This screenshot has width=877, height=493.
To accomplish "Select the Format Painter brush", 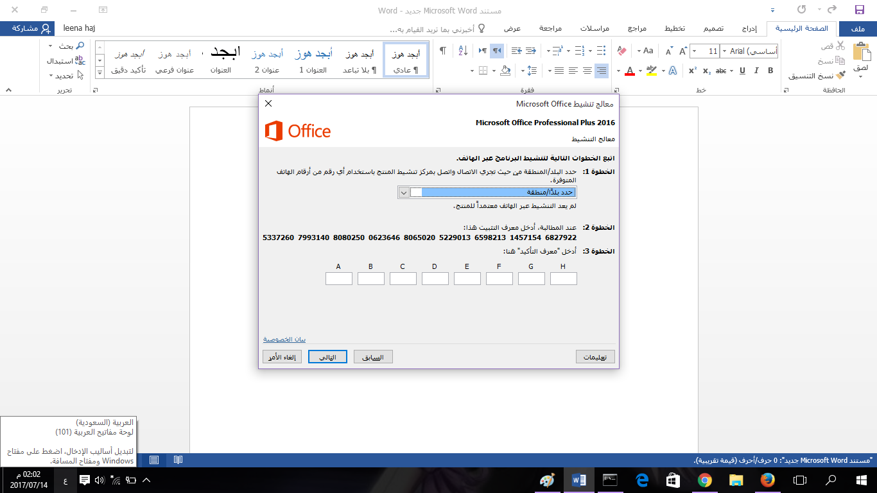I will (840, 75).
